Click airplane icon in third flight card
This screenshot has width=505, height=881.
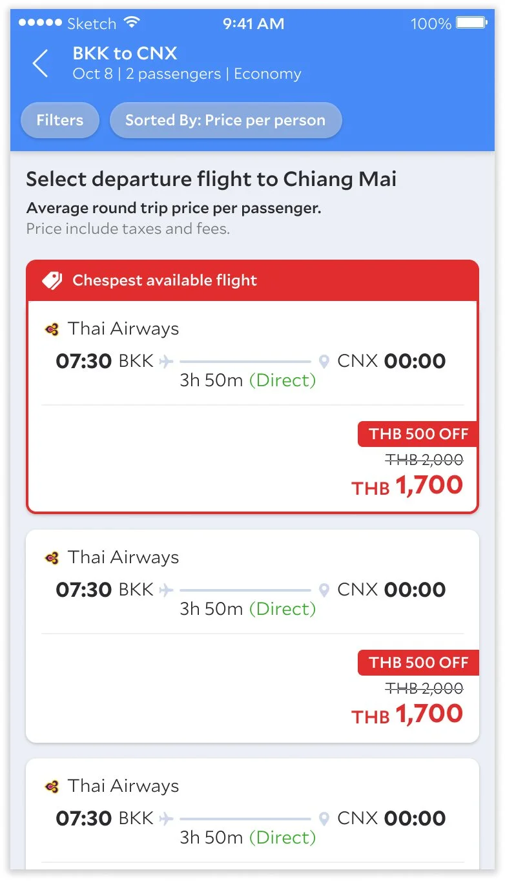point(167,818)
